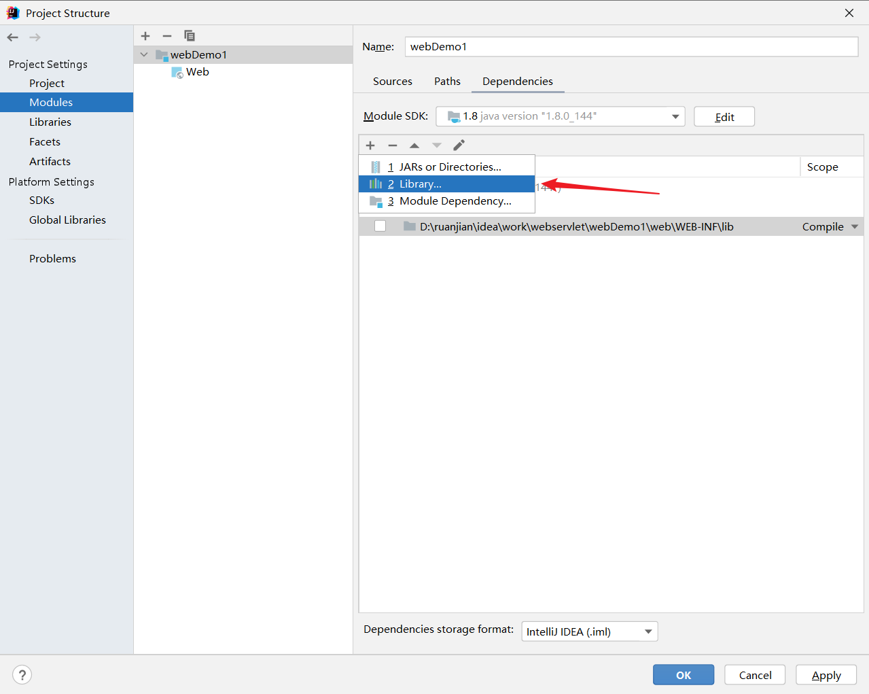869x694 pixels.
Task: Open Compile scope dropdown for WEB-INF\lib
Action: pyautogui.click(x=855, y=226)
